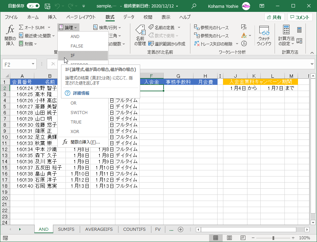Click Define Name (名前の定義)
This screenshot has height=242, width=317.
coord(162,27)
